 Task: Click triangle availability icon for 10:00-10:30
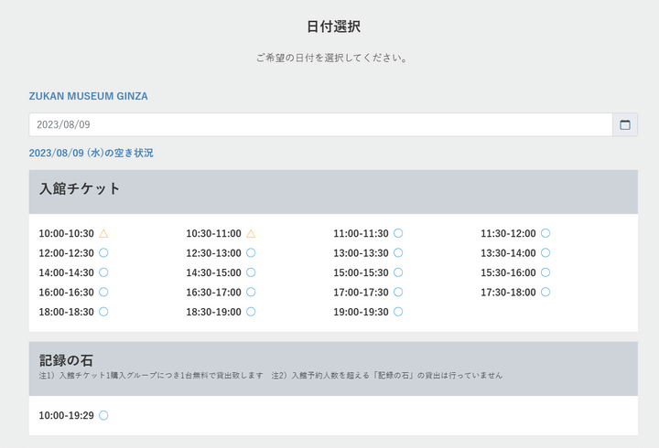pos(103,233)
